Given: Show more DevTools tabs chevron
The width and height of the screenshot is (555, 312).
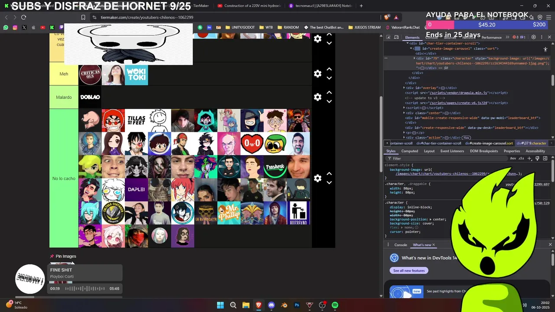Looking at the screenshot, I should coord(507,37).
